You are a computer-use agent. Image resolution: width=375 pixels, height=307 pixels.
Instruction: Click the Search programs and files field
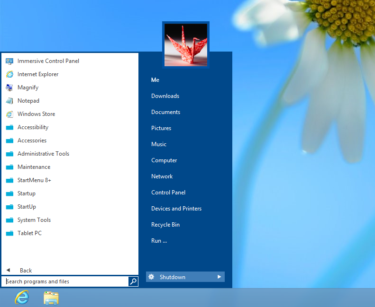(65, 281)
